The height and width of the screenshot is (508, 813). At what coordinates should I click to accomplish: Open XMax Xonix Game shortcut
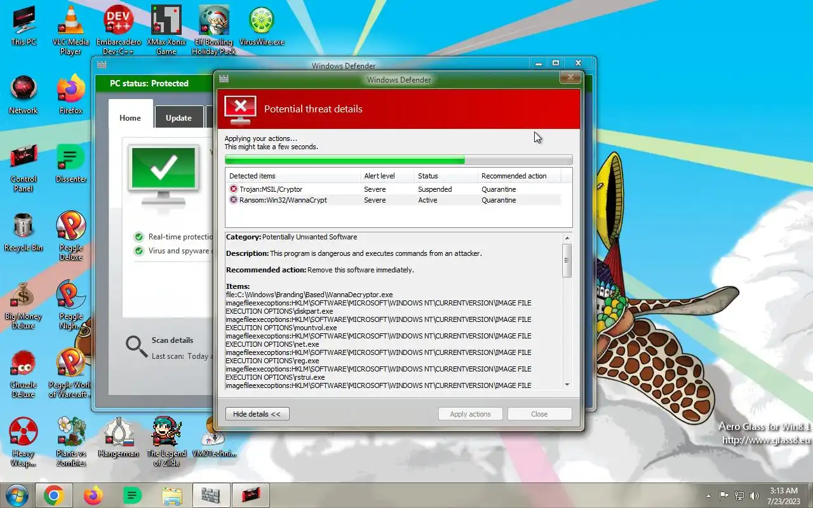pos(166,30)
